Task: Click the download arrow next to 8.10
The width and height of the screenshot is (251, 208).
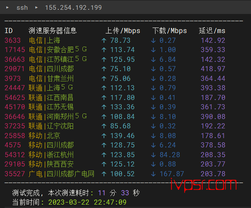Action: click(153, 116)
